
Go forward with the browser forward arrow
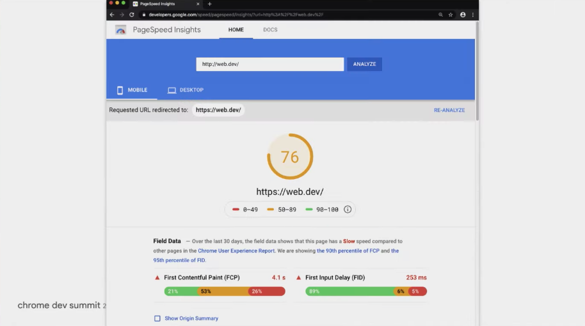(x=122, y=15)
